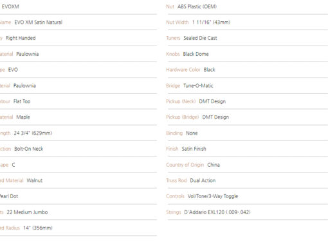Select the Sealed Die Cast tuners value
This screenshot has height=245, width=328.
click(x=200, y=38)
